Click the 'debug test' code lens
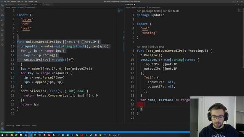Viewport: 244px width, 137px height. coord(157,46)
